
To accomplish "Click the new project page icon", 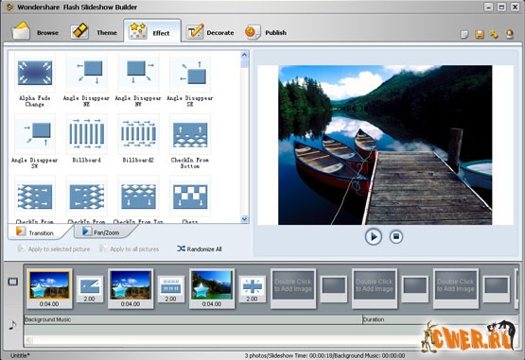I will coord(464,34).
